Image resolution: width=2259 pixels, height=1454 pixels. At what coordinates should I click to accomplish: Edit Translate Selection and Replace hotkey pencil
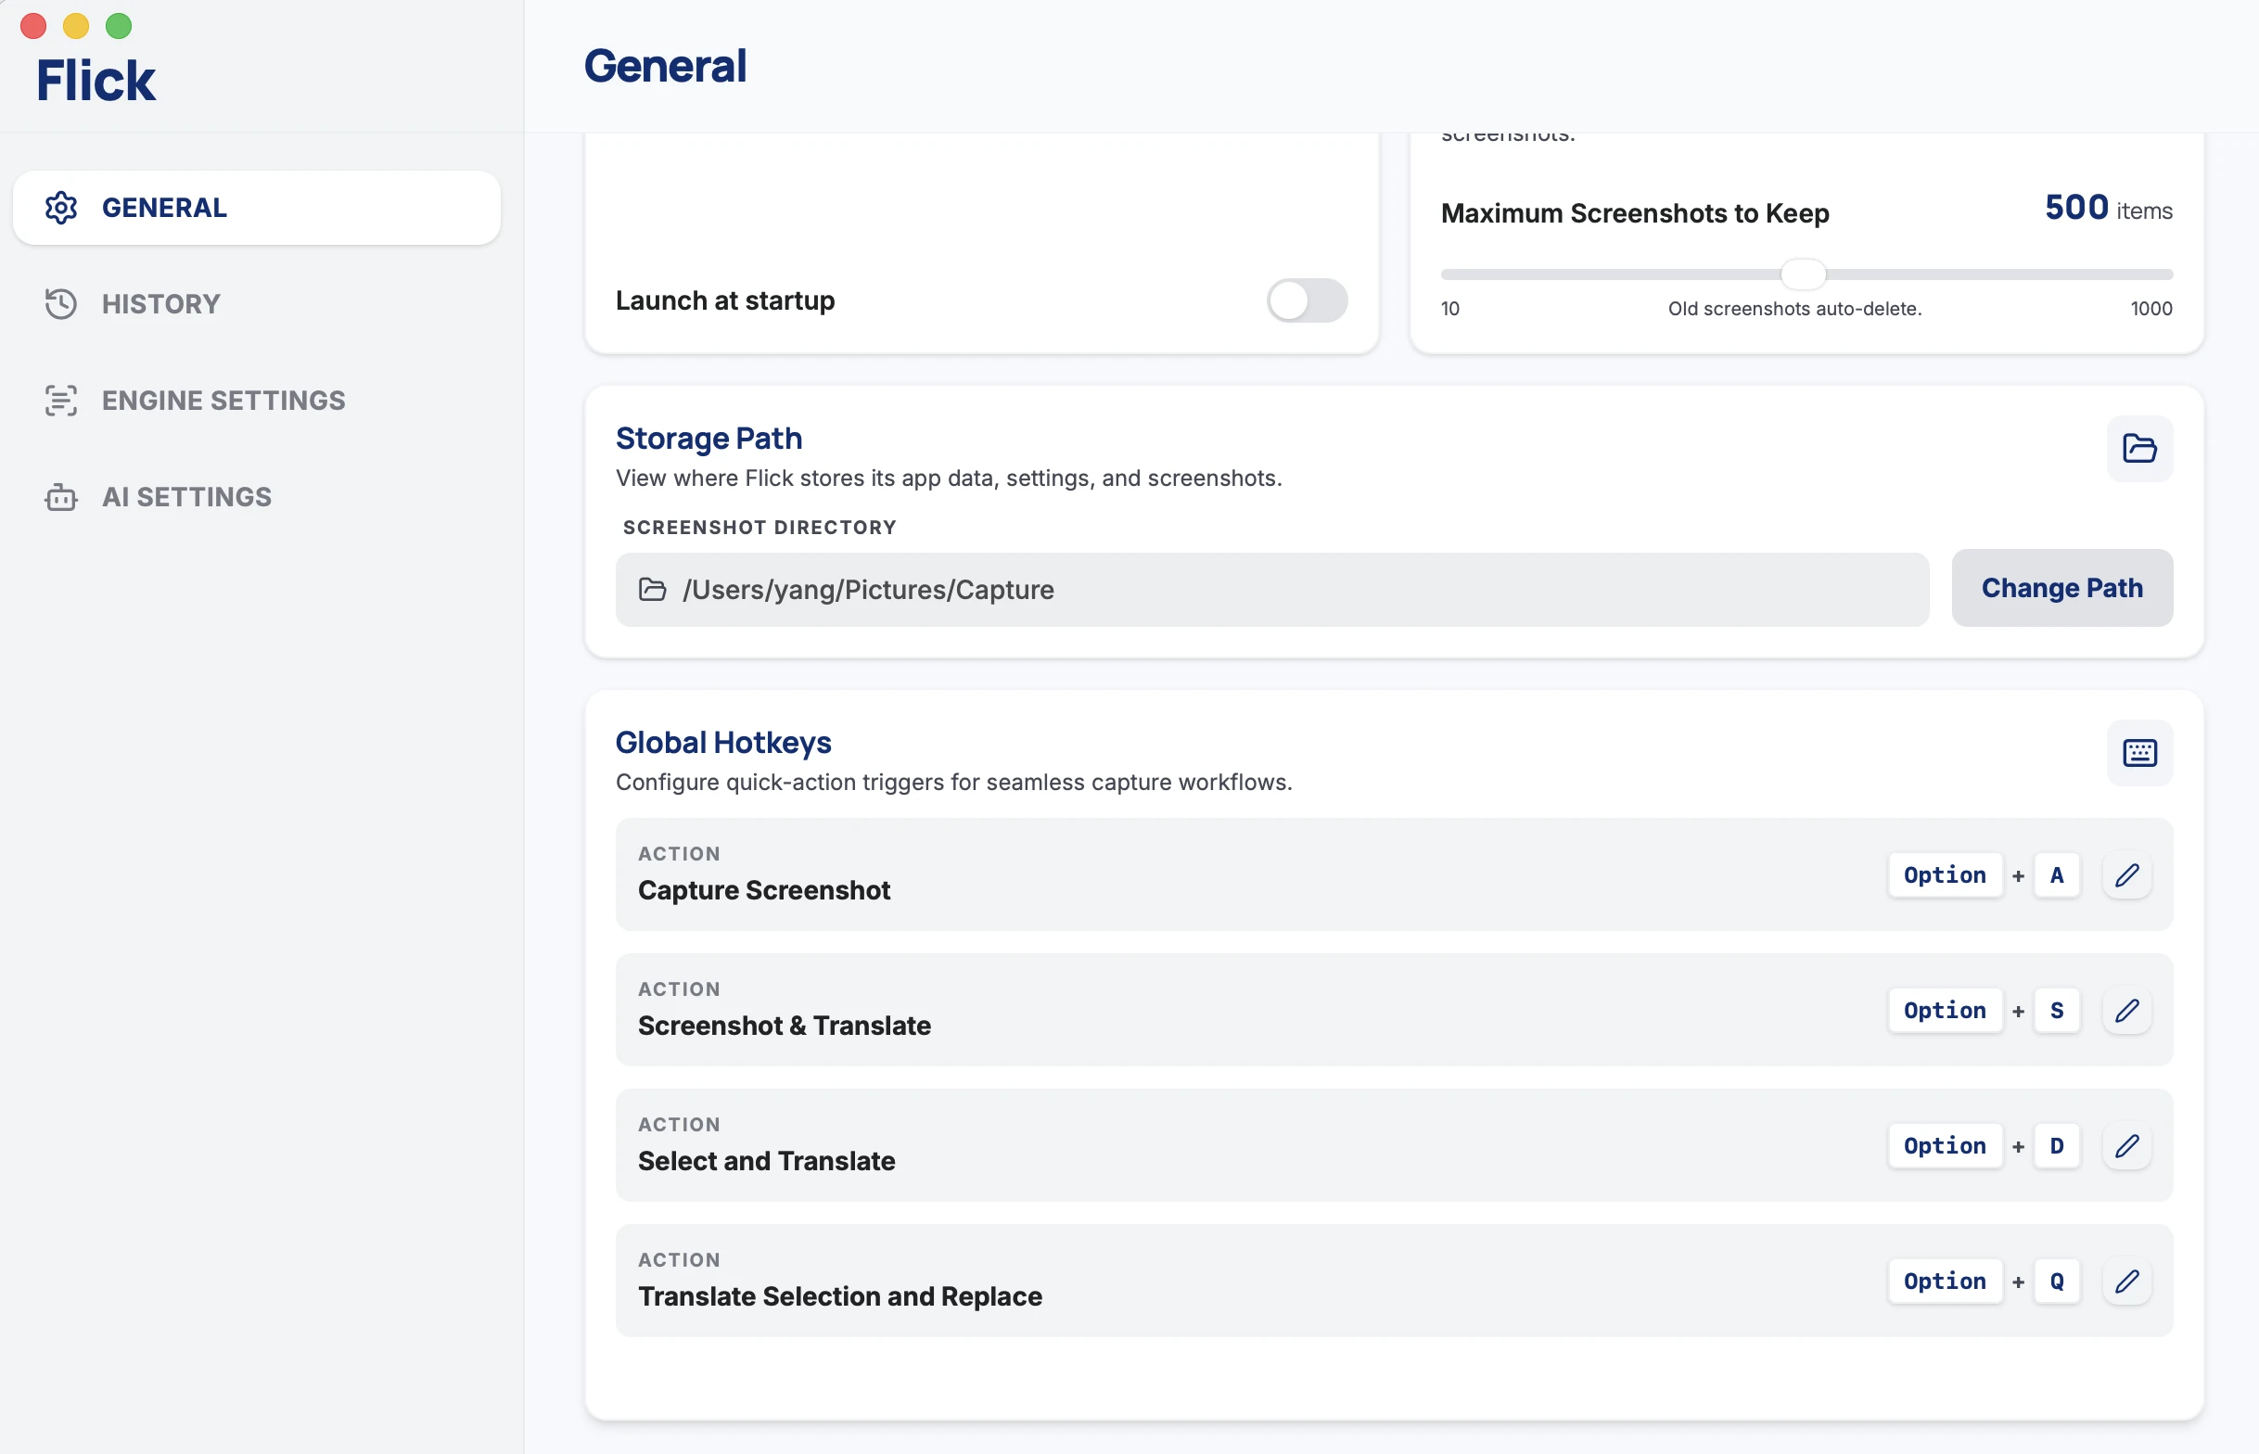[2126, 1282]
